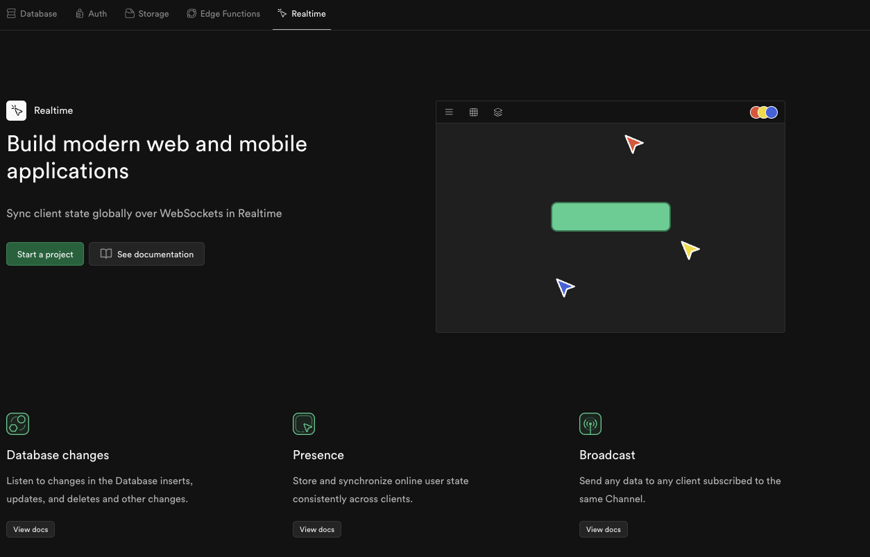This screenshot has width=870, height=557.
Task: Click the Database cylinder icon in nav
Action: coord(11,14)
